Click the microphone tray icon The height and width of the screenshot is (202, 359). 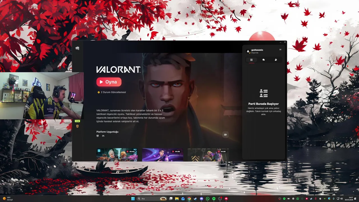(x=333, y=199)
